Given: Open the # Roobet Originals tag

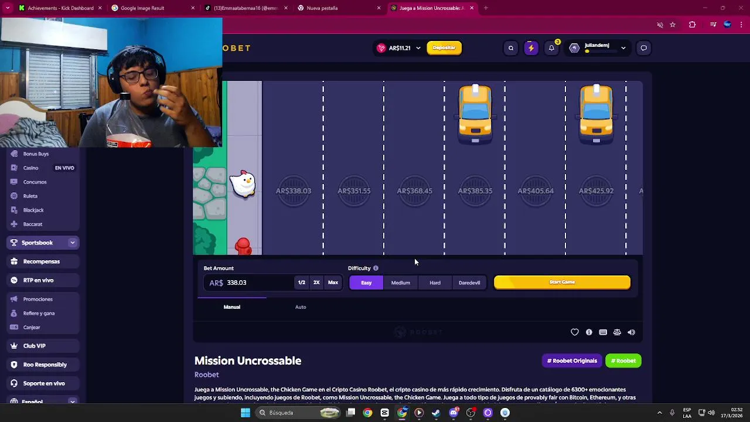Looking at the screenshot, I should (x=572, y=361).
